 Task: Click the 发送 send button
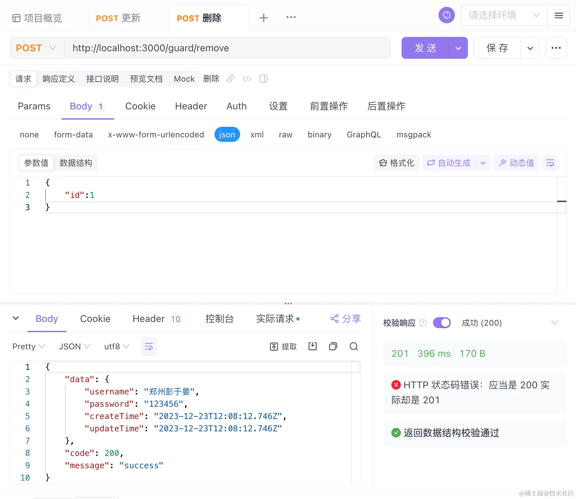425,48
